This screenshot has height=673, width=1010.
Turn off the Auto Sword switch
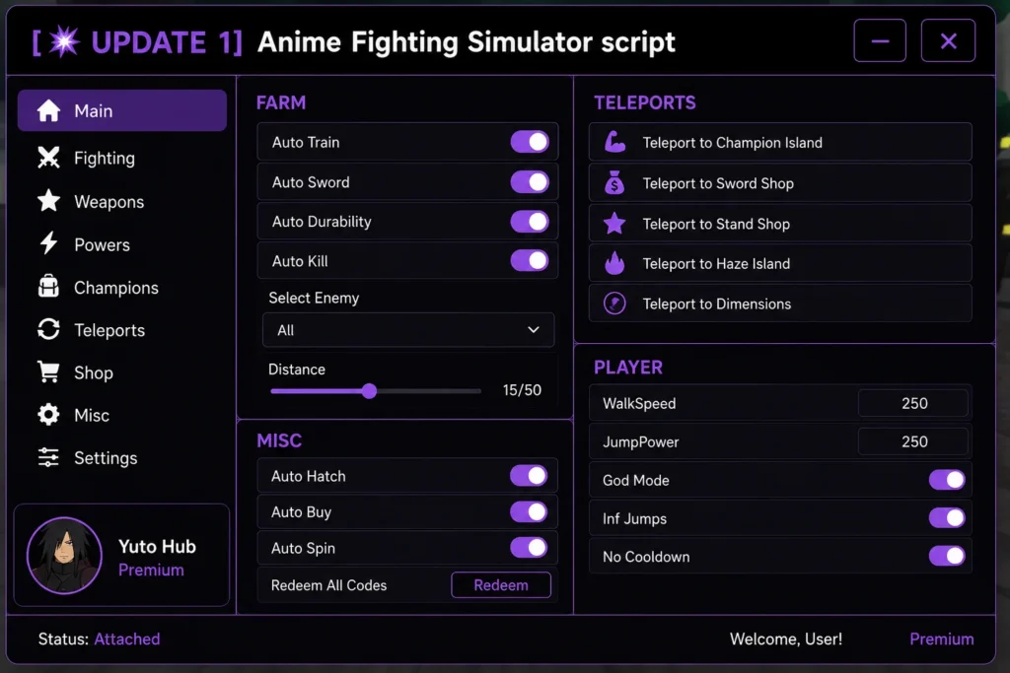pyautogui.click(x=530, y=181)
